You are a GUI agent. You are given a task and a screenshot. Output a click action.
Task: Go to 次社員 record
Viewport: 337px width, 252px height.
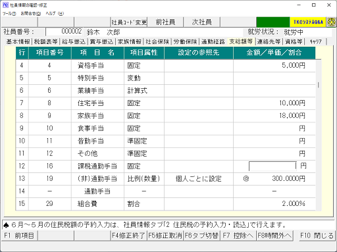[x=201, y=22]
